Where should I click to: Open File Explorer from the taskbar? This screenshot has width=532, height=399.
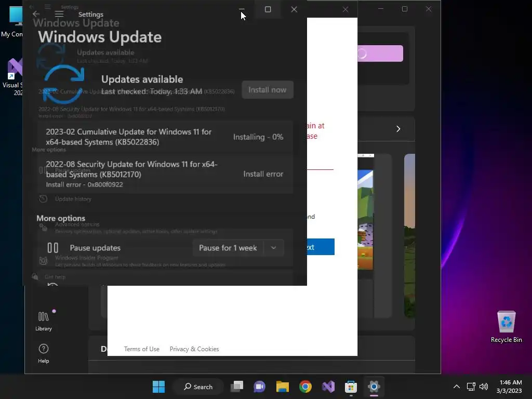click(x=282, y=387)
